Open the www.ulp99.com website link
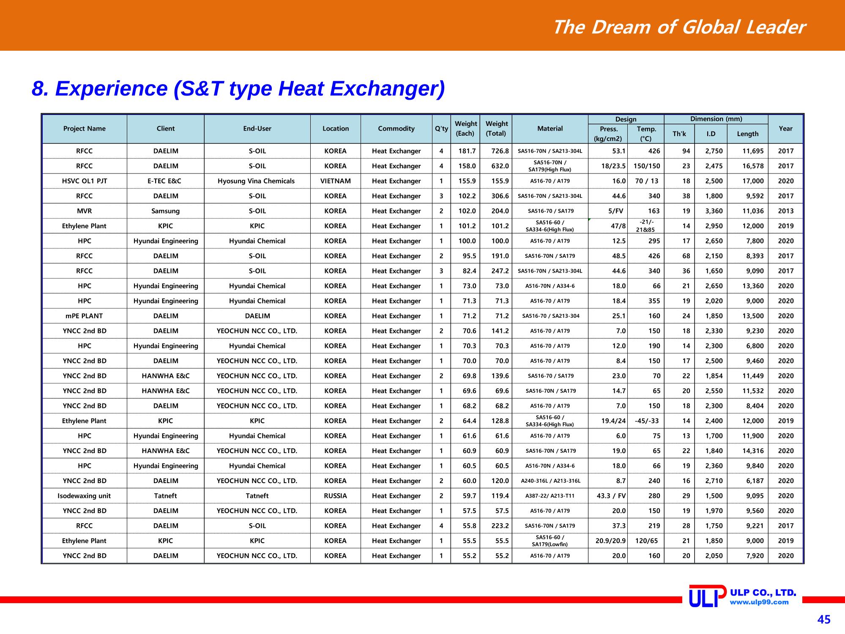845x634 pixels. [x=760, y=602]
